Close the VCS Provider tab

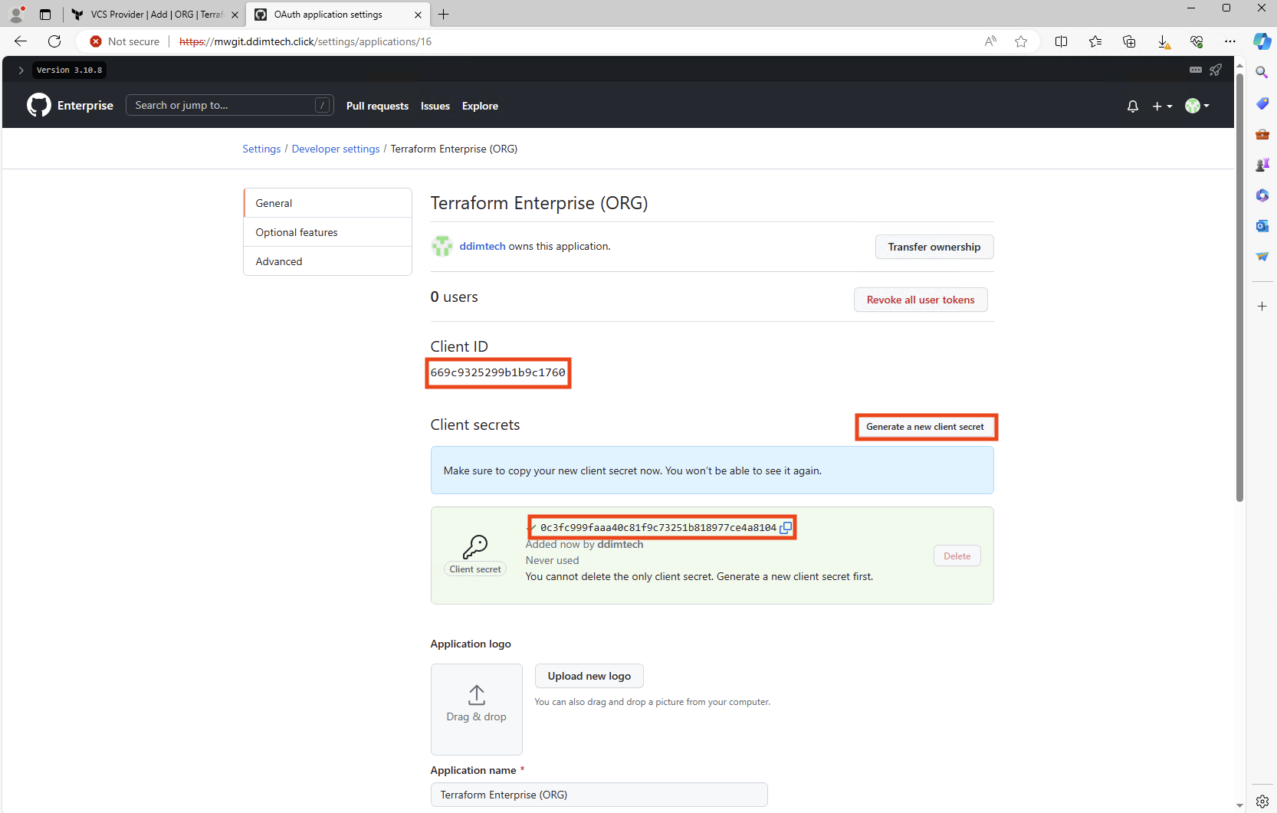(x=235, y=15)
